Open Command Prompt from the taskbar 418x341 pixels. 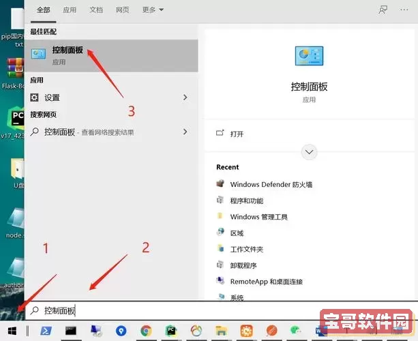point(71,331)
